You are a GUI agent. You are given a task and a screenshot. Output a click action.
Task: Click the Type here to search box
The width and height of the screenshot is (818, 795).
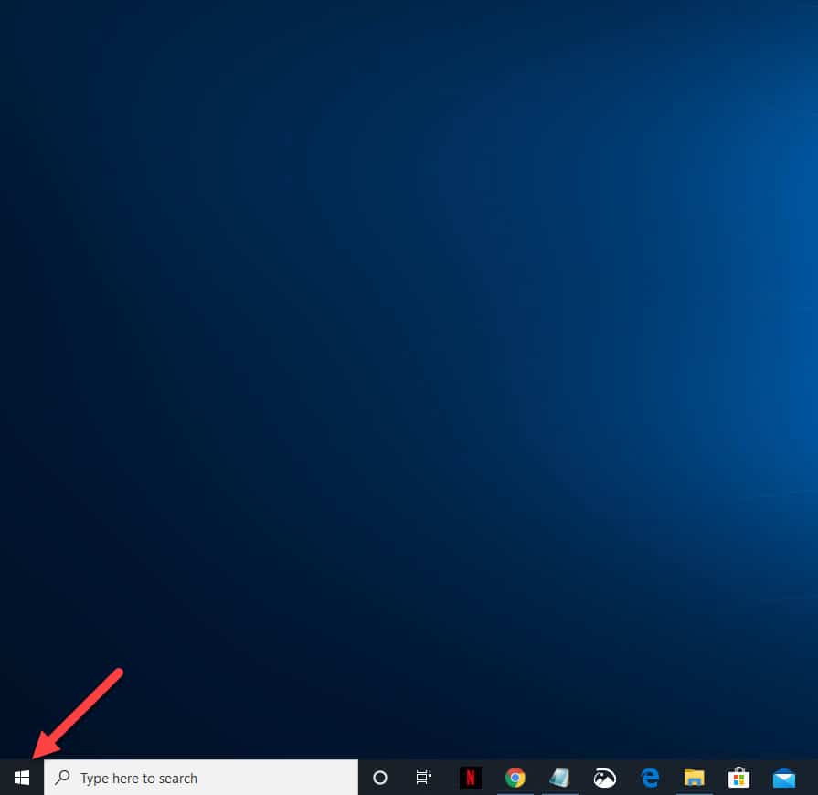[x=201, y=778]
